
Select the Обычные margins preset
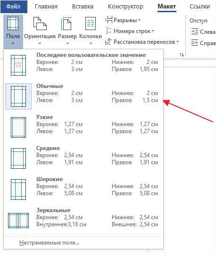point(83,96)
